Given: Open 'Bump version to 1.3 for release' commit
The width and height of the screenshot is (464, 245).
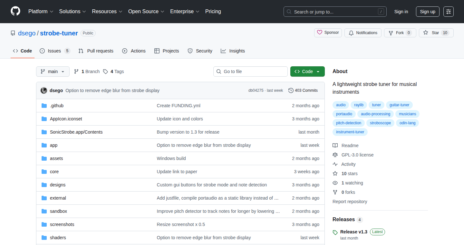Looking at the screenshot, I should (x=188, y=132).
